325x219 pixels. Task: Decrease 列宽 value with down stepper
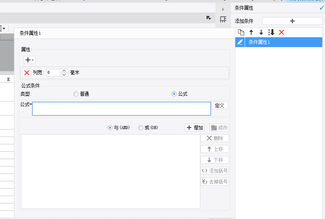tap(64, 75)
